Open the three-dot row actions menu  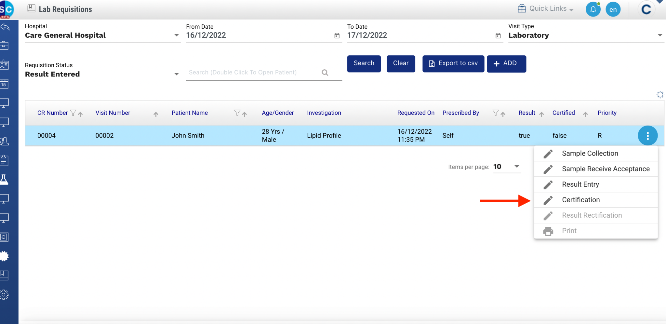(647, 136)
